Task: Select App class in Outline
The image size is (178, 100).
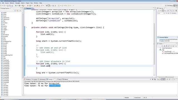Action: coord(162,50)
